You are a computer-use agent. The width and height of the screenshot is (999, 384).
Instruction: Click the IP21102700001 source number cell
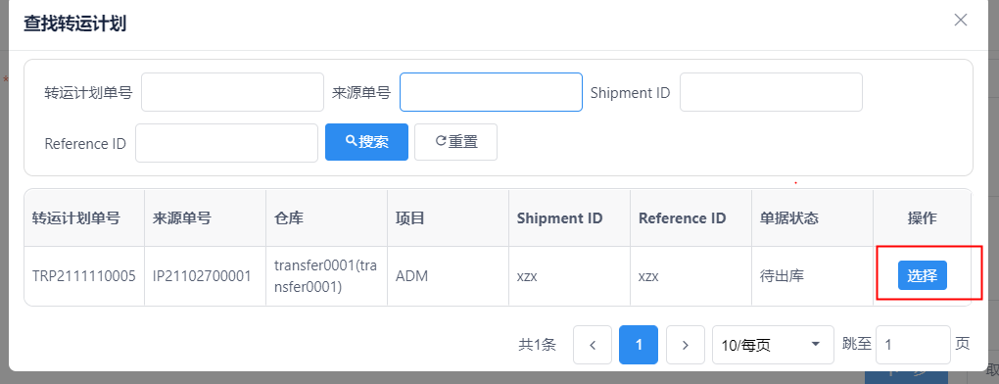[205, 276]
